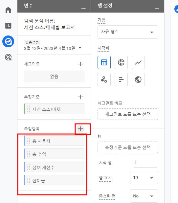Click the 시각화 label

coord(103,48)
